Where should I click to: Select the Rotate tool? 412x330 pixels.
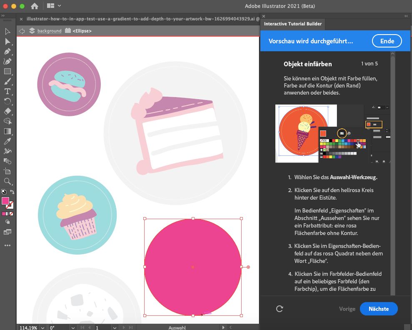[x=7, y=101]
